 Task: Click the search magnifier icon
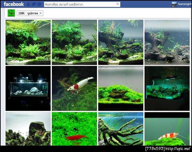click(118, 4)
